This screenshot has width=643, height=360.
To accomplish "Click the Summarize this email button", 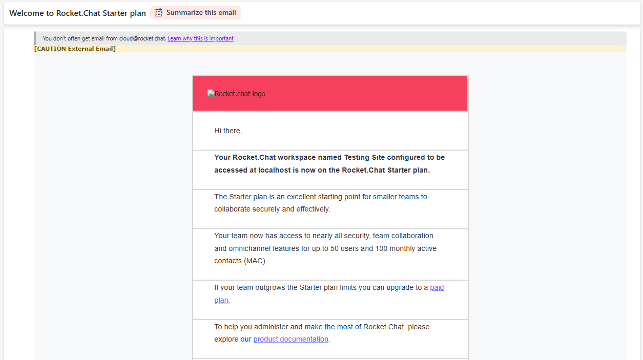I will coord(195,13).
